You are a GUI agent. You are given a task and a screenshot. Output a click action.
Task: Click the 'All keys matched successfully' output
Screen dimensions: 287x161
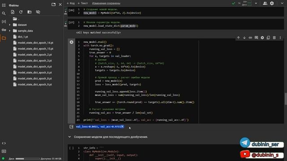99,33
